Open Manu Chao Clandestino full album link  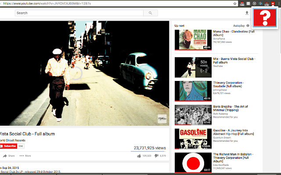pyautogui.click(x=234, y=33)
